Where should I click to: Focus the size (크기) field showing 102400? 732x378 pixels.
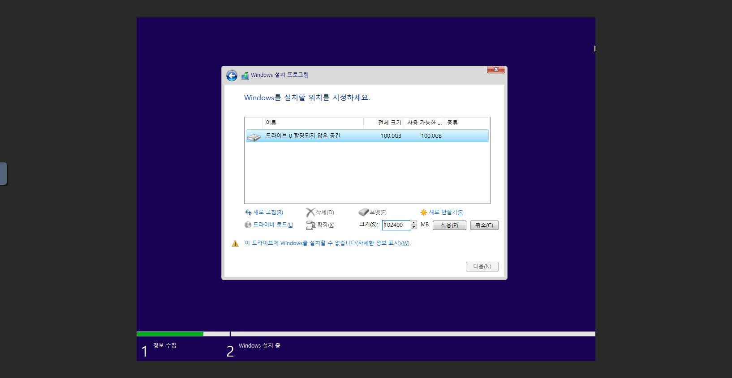click(x=396, y=225)
